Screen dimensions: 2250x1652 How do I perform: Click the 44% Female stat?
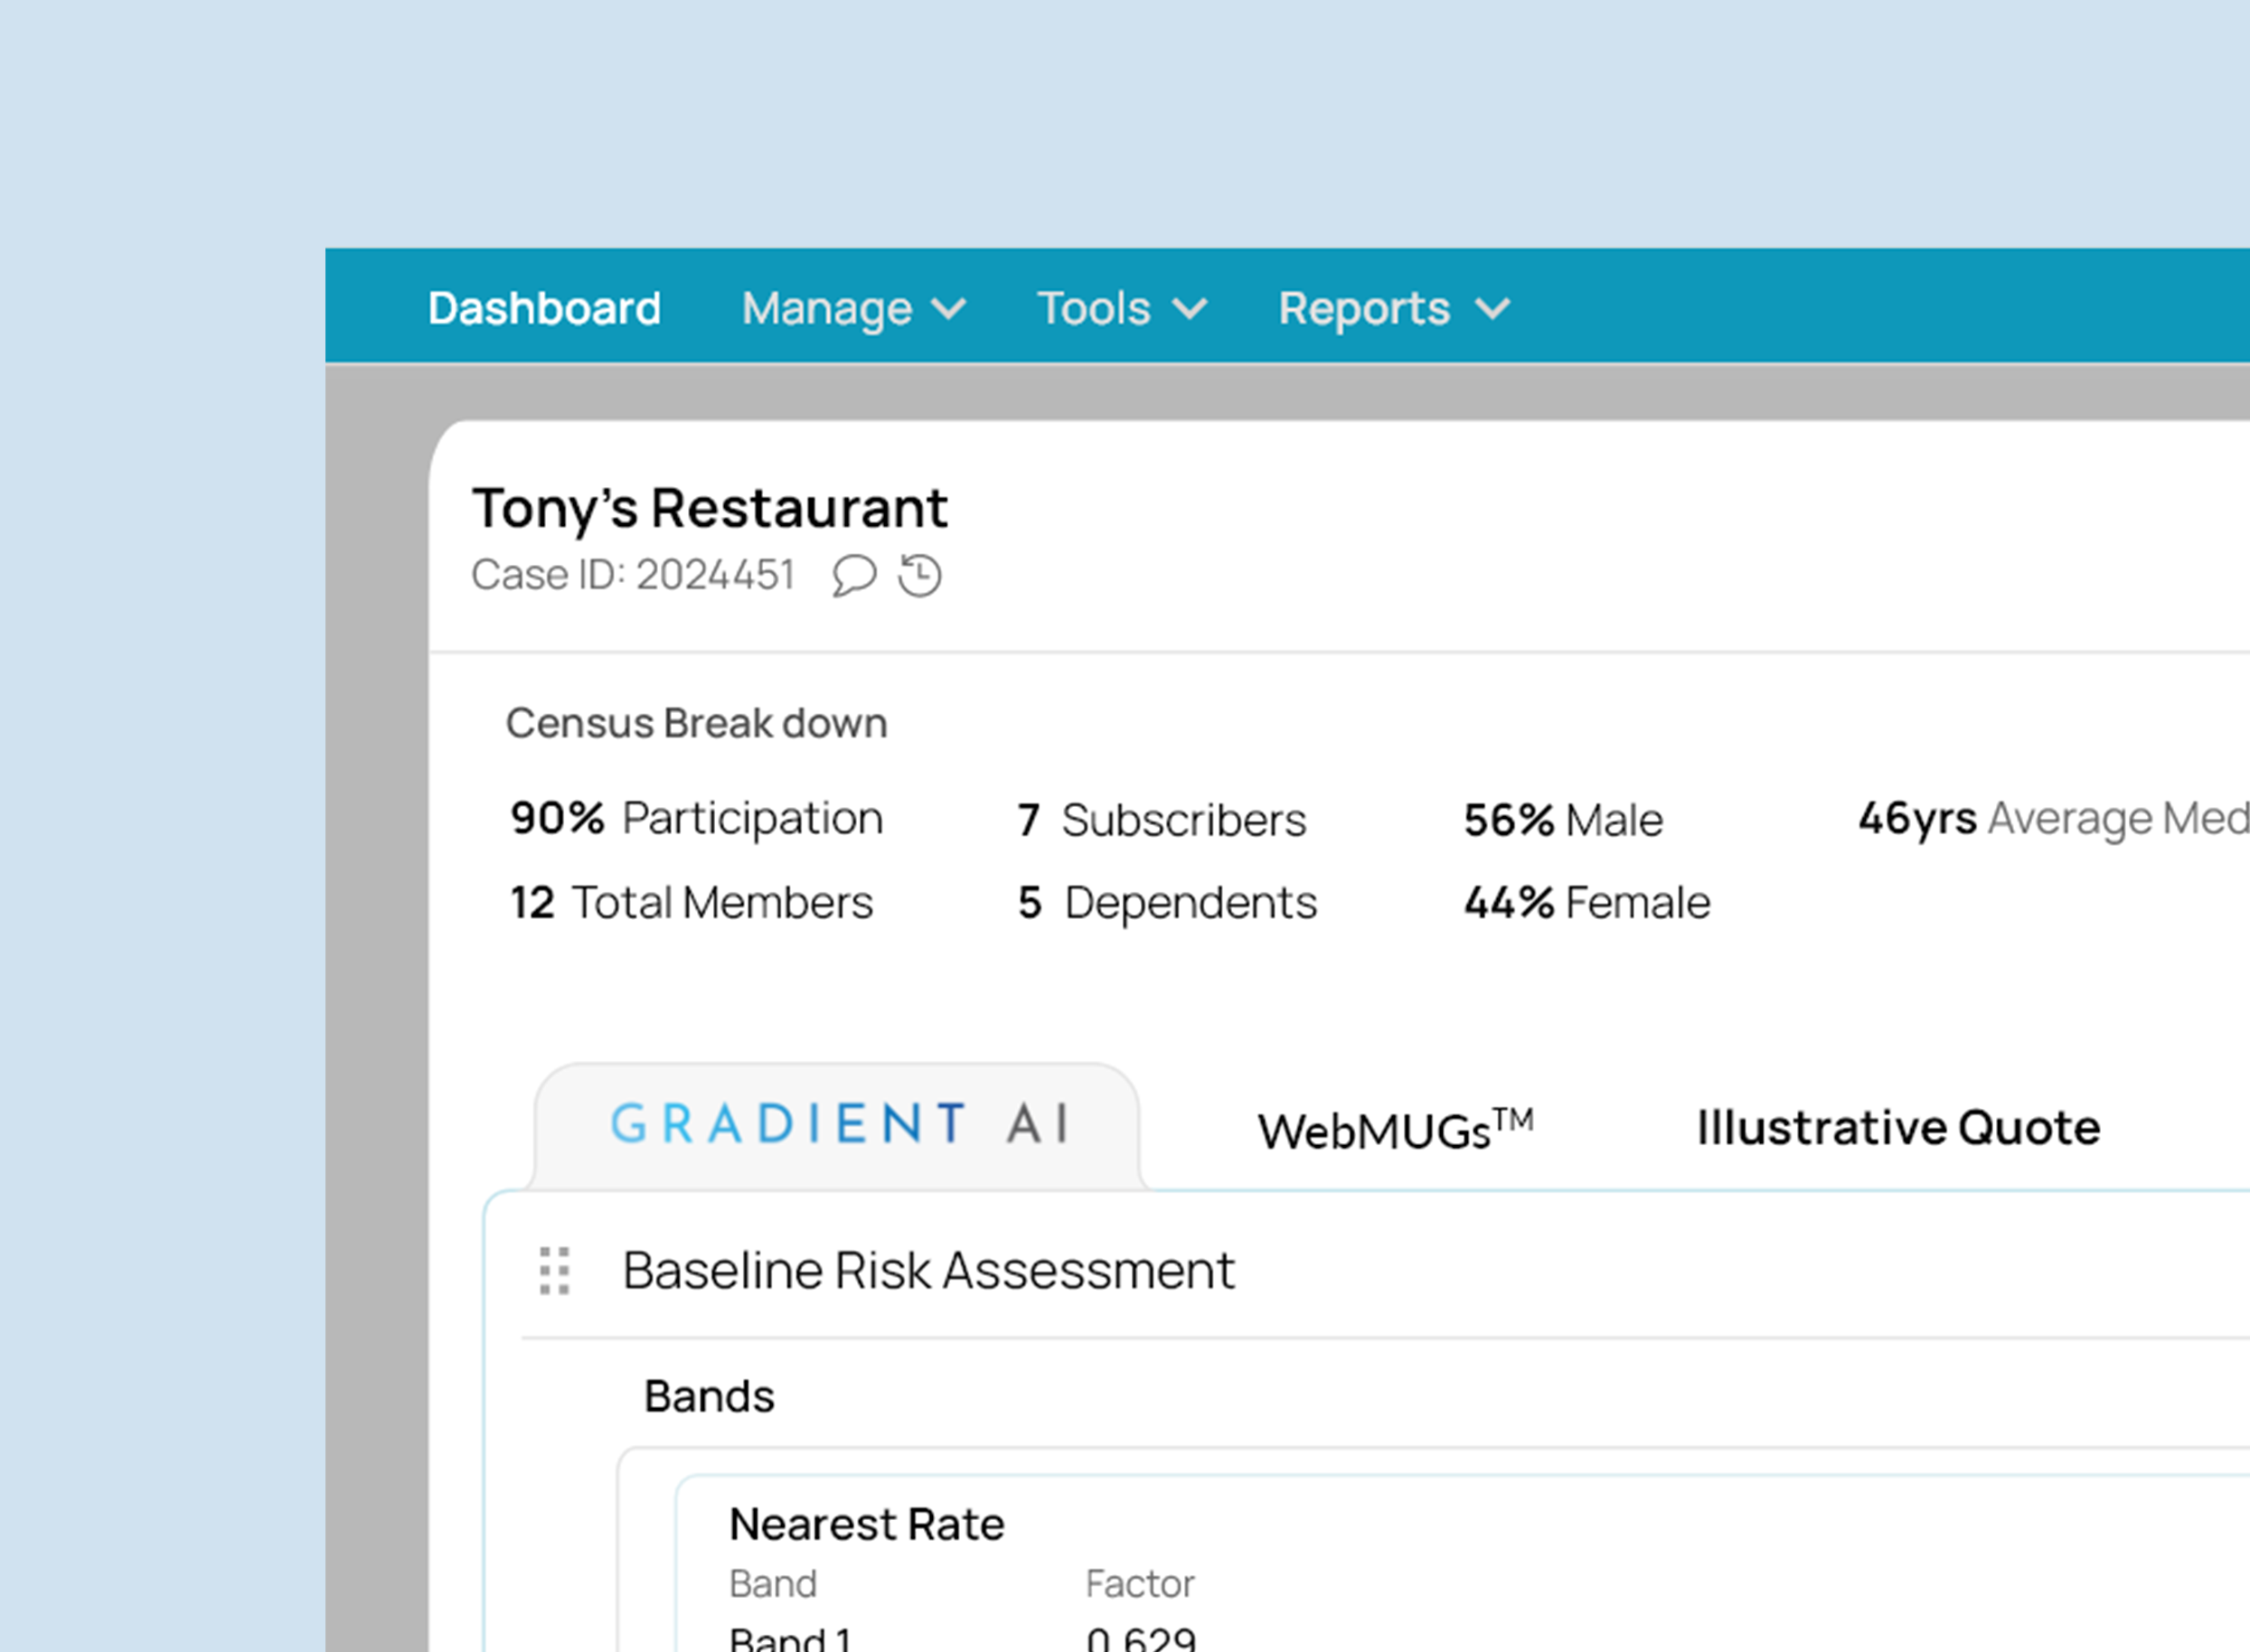click(x=1587, y=903)
